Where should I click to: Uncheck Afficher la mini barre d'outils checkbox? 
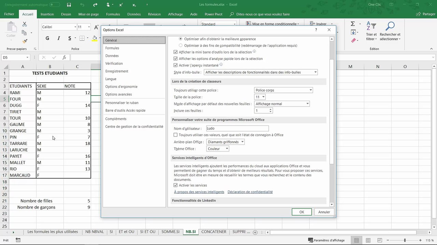tap(175, 52)
